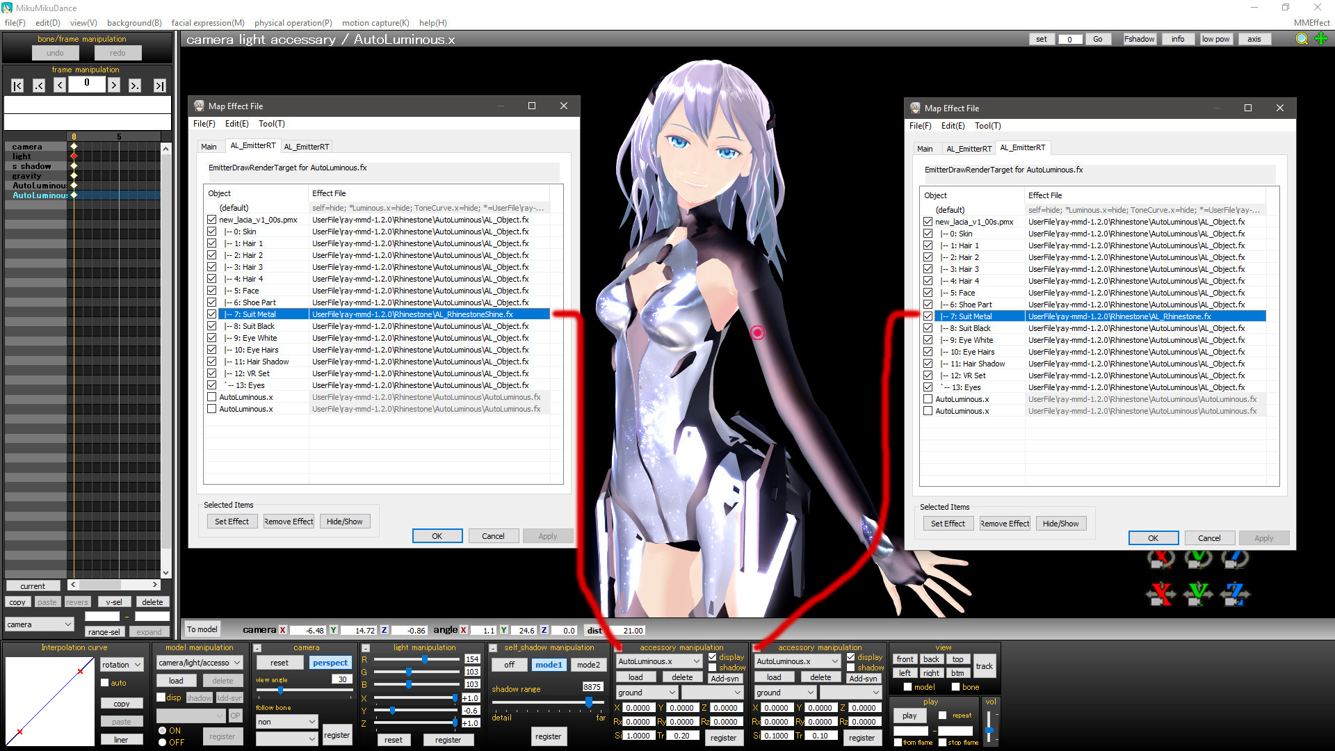
Task: Open second accessory AutoLuminous.x dropdown
Action: pyautogui.click(x=798, y=661)
